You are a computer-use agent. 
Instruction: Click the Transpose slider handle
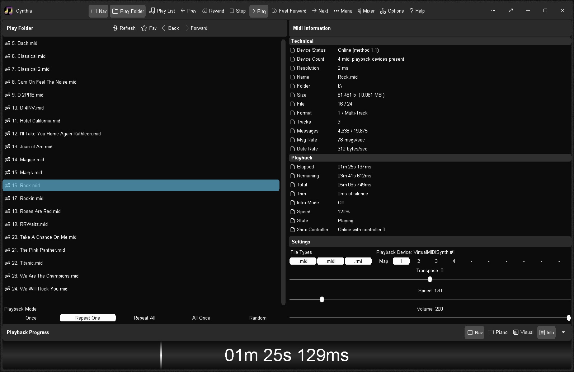[x=430, y=279]
